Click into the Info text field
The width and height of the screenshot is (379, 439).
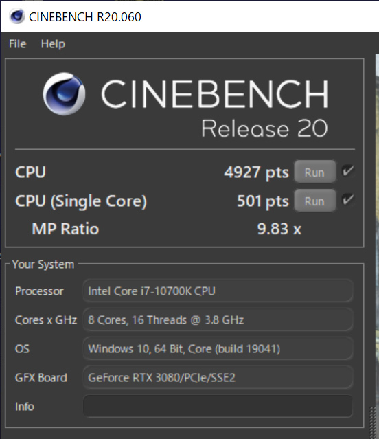pyautogui.click(x=218, y=406)
